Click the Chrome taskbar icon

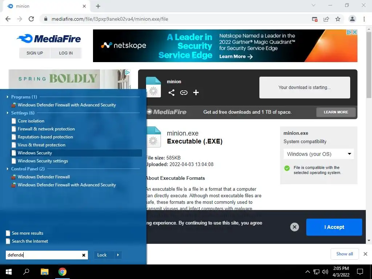click(62, 272)
